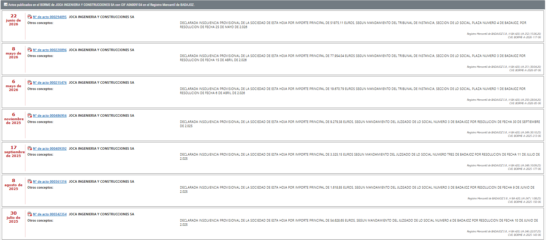Select the 17 septiembre de 2025 date

click(x=14, y=152)
